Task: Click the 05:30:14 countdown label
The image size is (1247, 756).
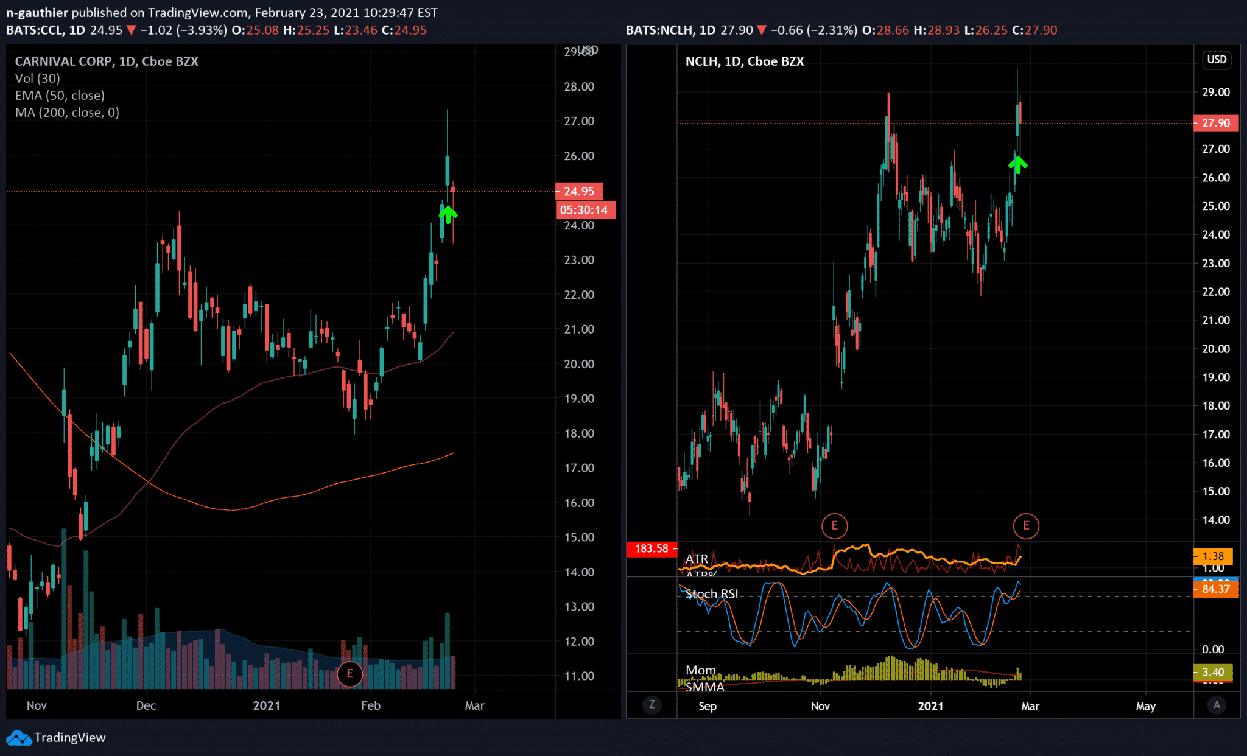Action: (x=585, y=211)
